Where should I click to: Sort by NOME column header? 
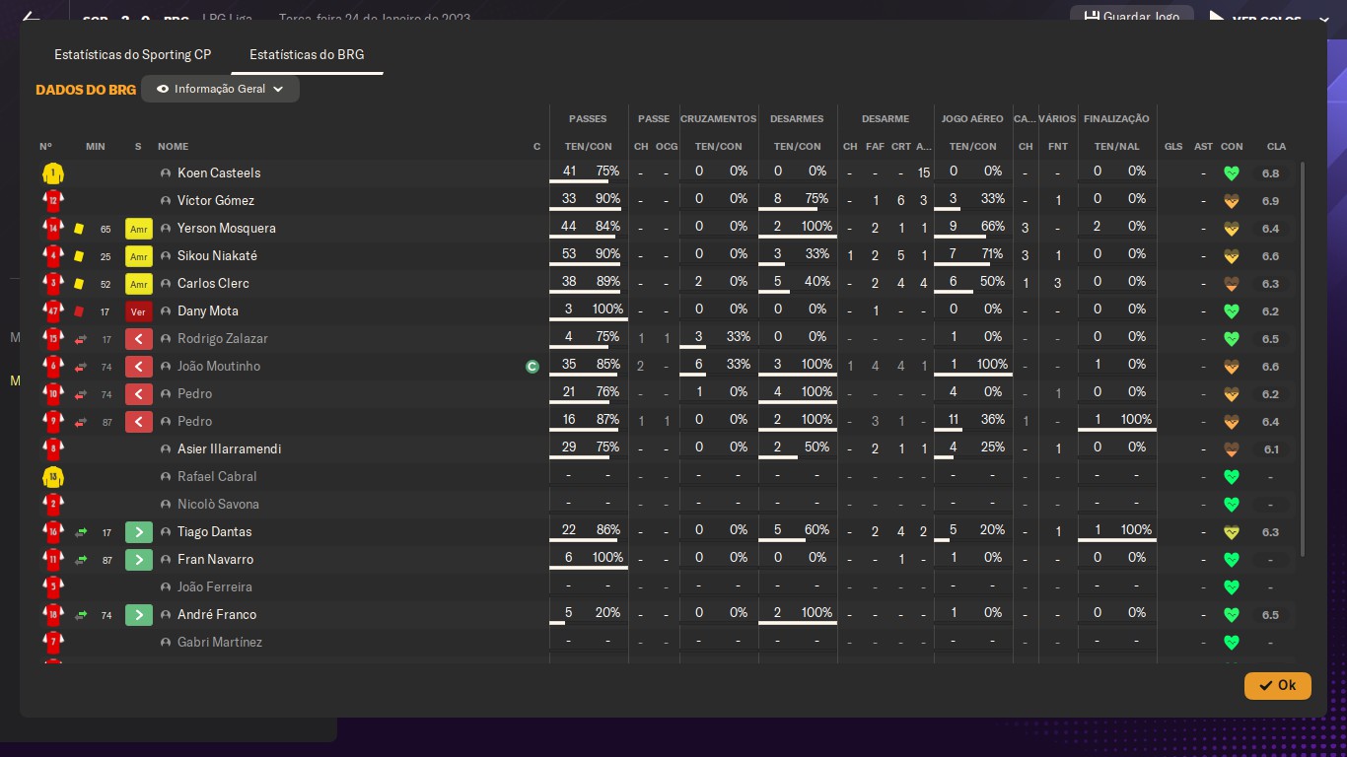[x=173, y=147]
